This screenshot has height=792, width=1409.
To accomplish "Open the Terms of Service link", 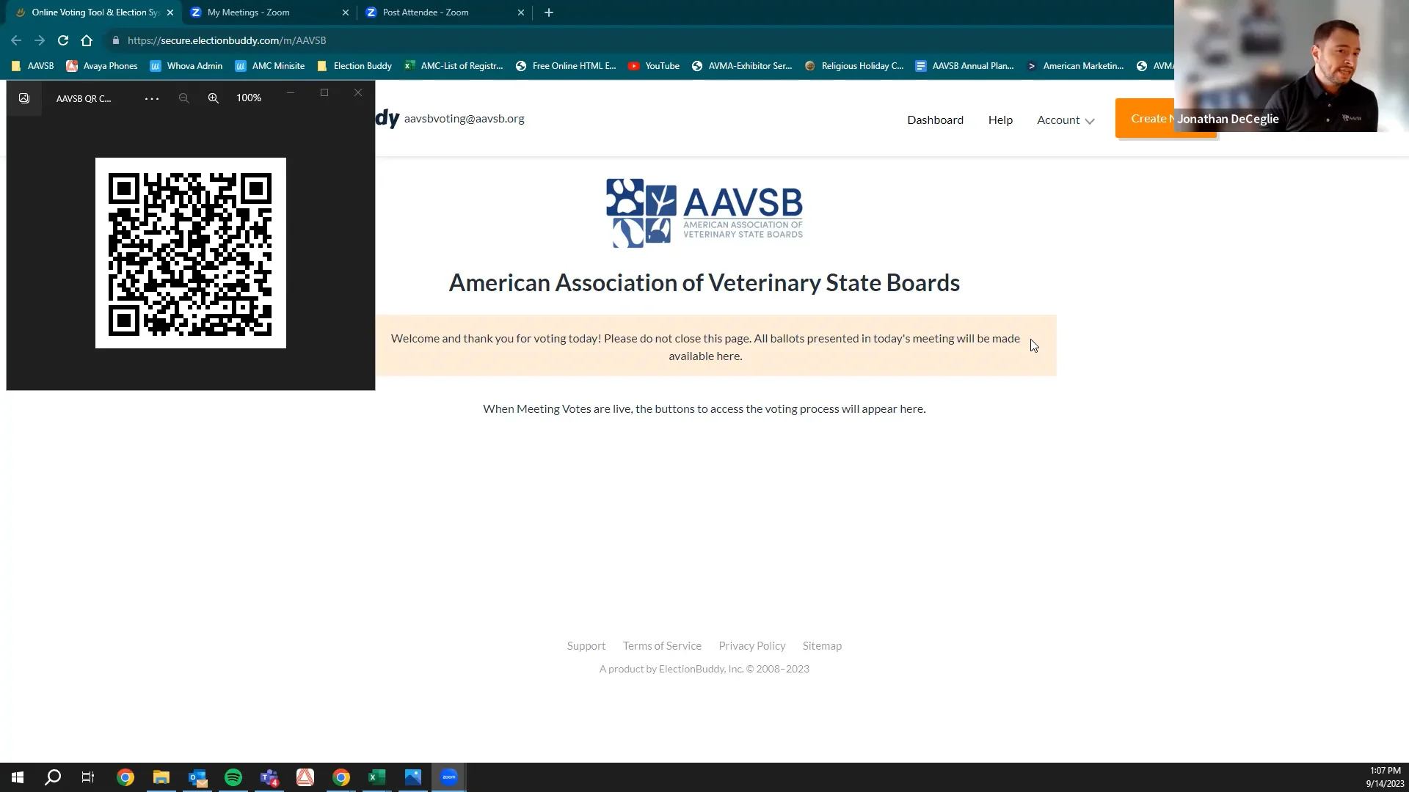I will point(661,645).
